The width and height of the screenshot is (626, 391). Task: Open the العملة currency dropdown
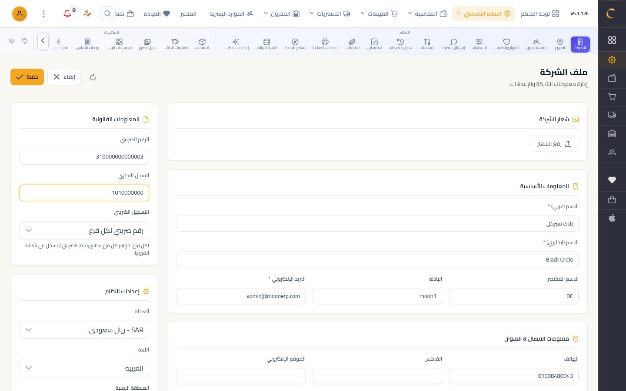coord(84,330)
